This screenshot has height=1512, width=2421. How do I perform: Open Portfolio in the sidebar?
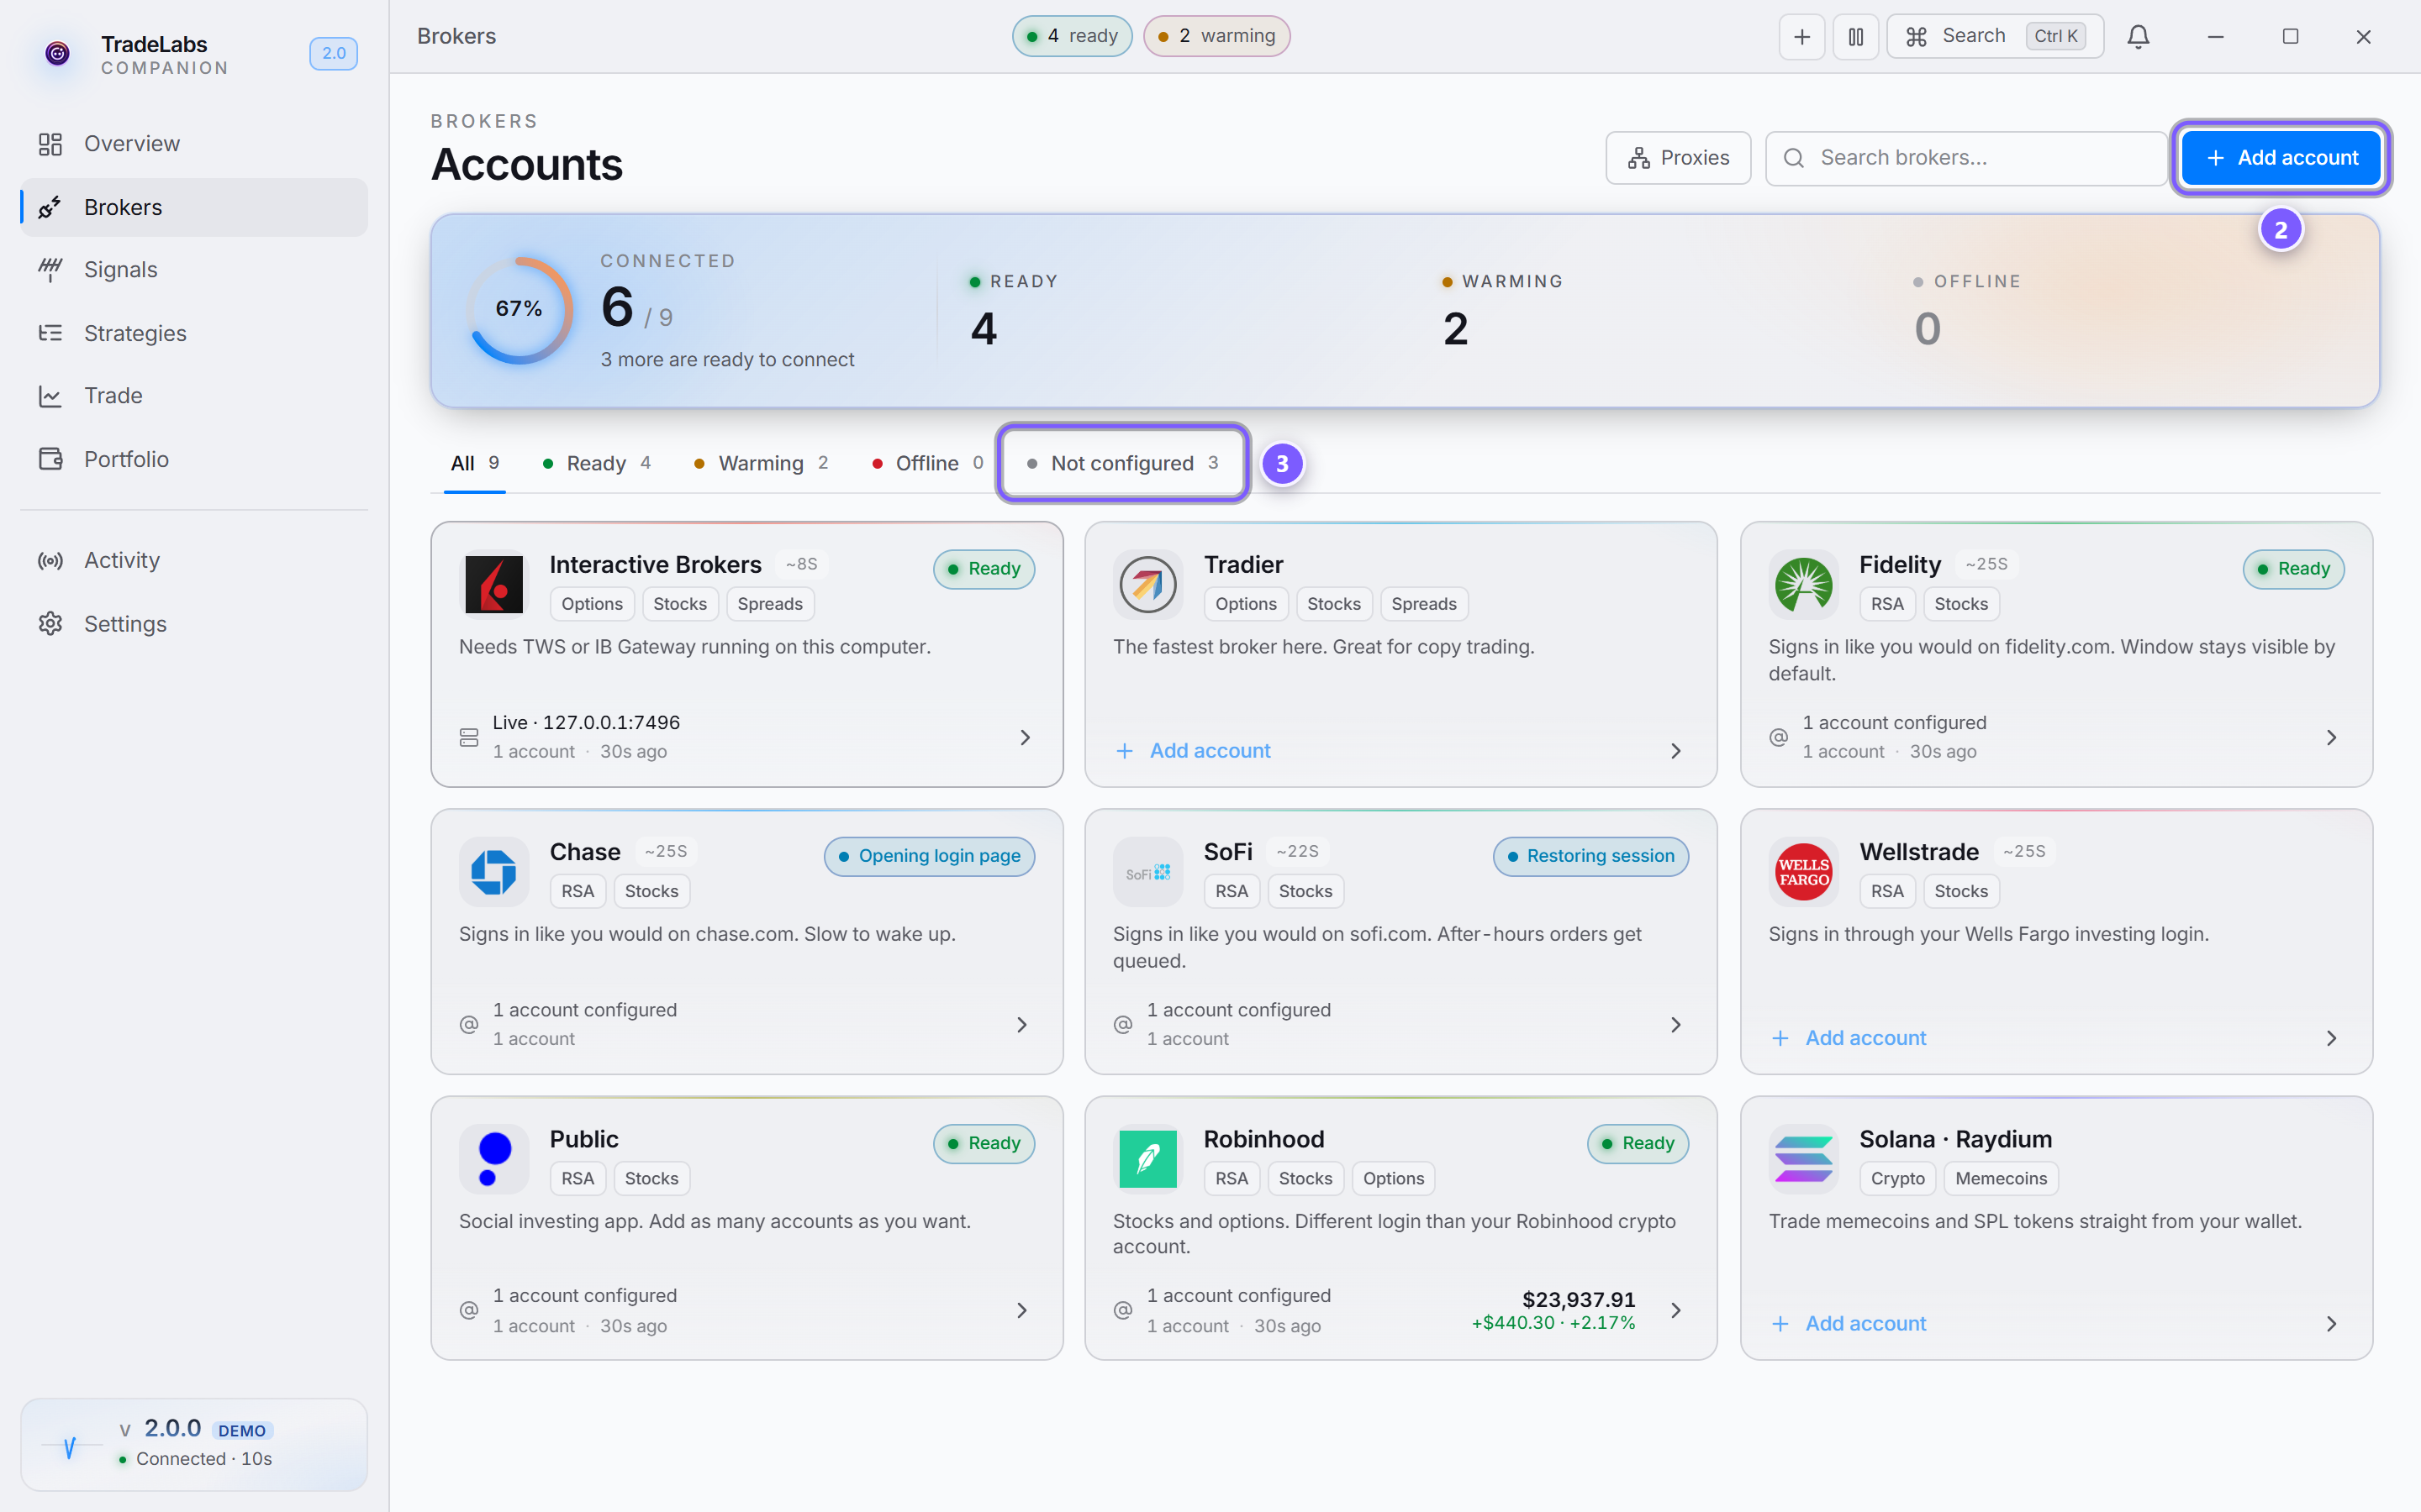[194, 459]
